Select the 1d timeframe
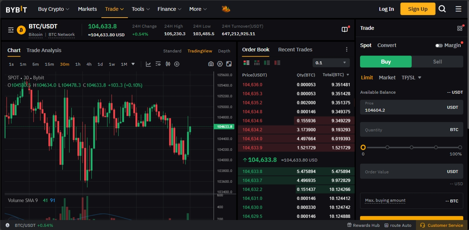Viewport: 469px width, 230px height. 100,64
